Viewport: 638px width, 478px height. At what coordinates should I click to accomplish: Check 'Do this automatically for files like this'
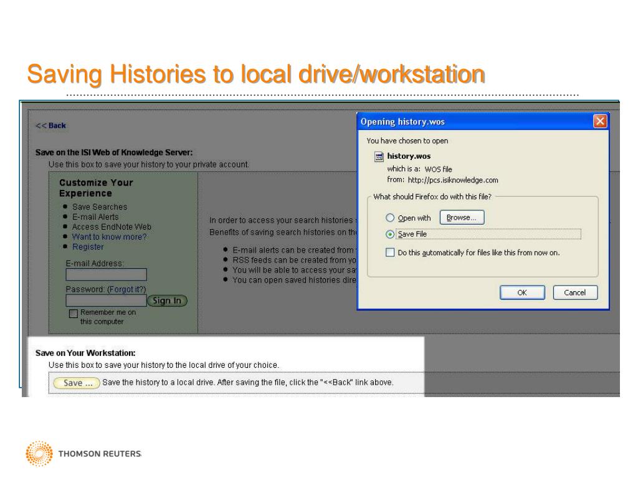coord(390,253)
